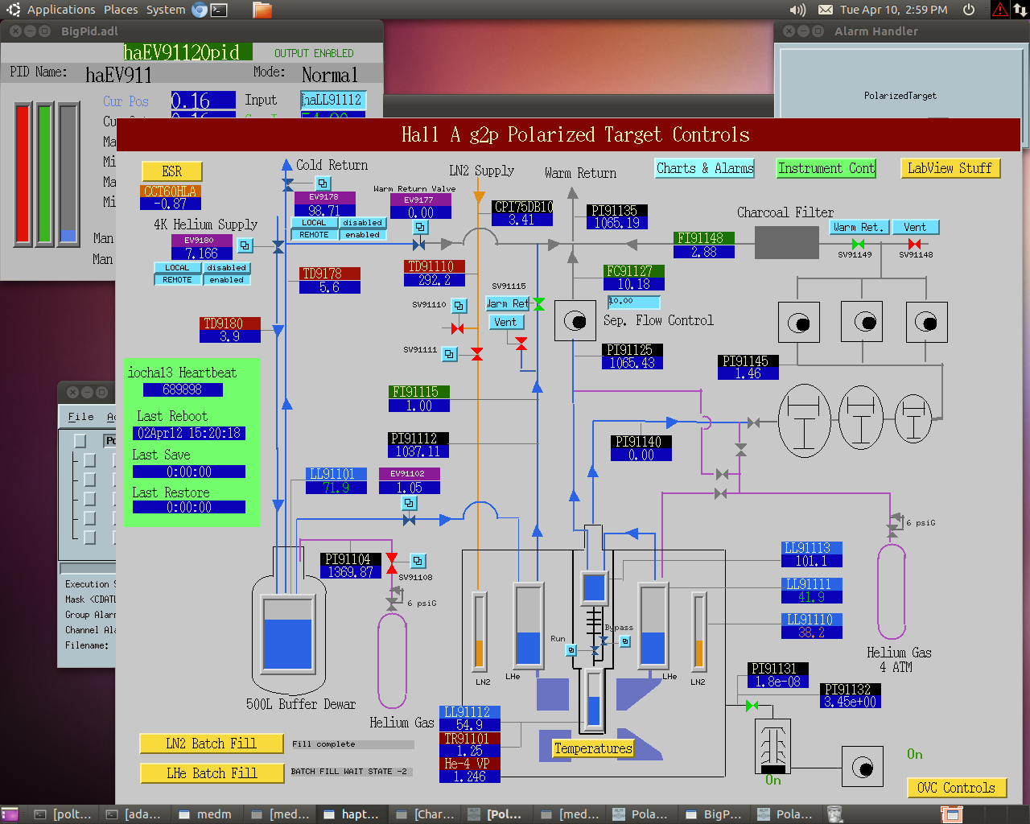Click green vertical bar in BigPid window
The image size is (1030, 824).
(44, 173)
